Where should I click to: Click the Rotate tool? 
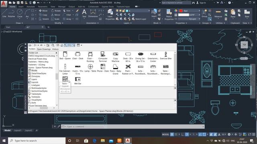pyautogui.click(x=56, y=11)
